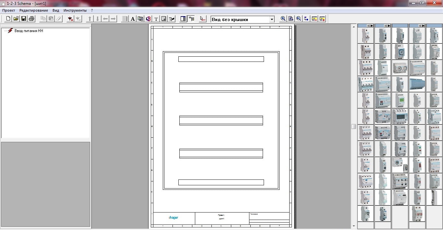Select 'Ввод питания НН' in the tree
Screen dimensions: 443x230
(29, 31)
